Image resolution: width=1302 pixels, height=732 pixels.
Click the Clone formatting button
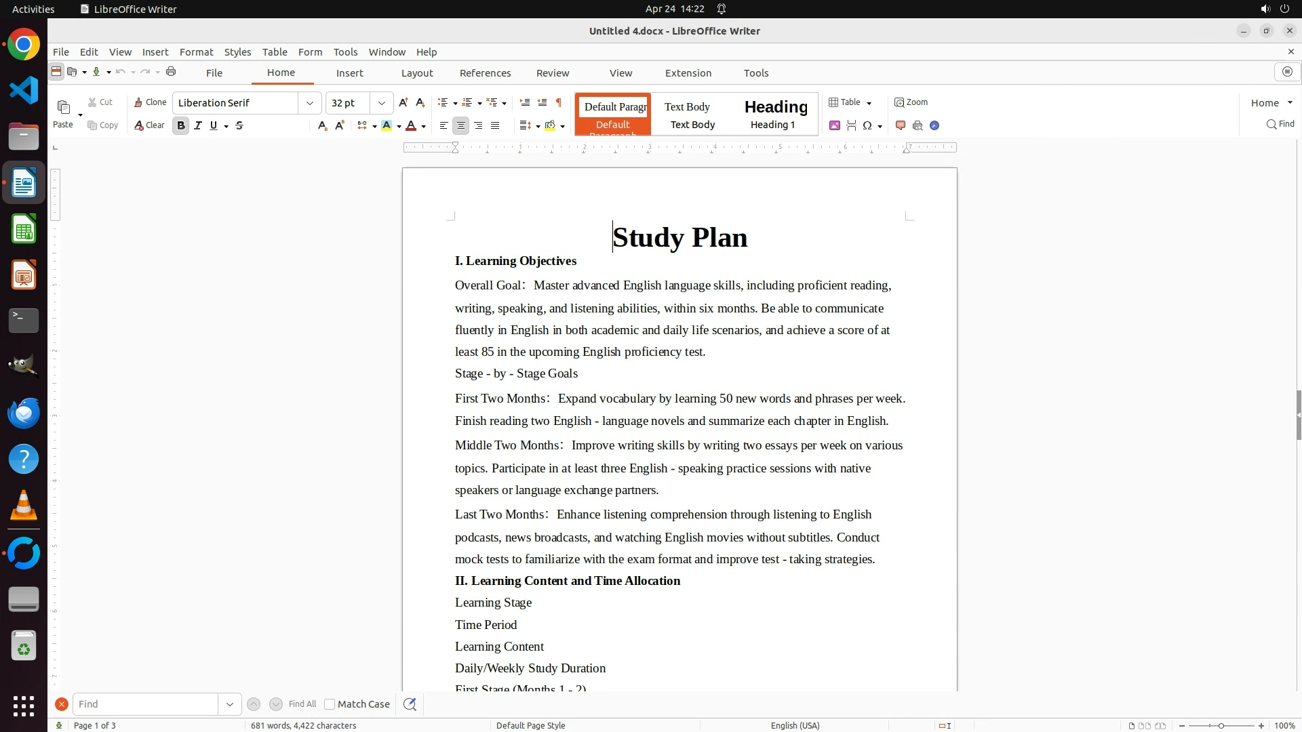(150, 102)
